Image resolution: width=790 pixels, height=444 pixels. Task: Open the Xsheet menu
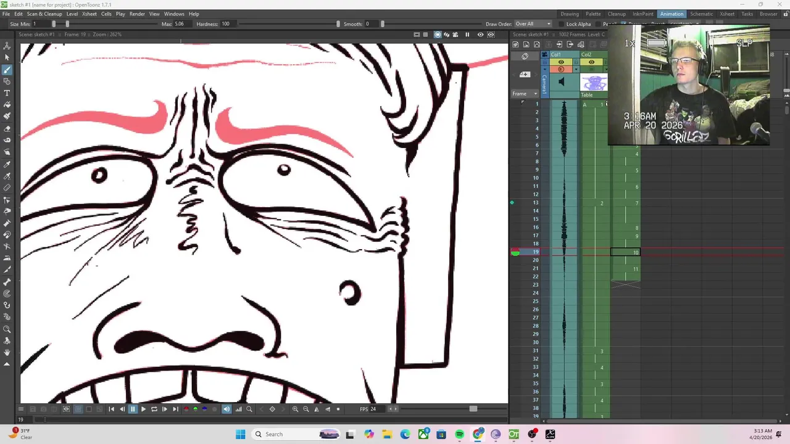pyautogui.click(x=89, y=14)
